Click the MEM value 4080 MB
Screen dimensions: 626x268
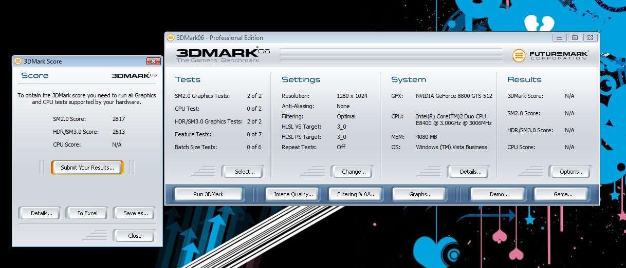pos(426,137)
